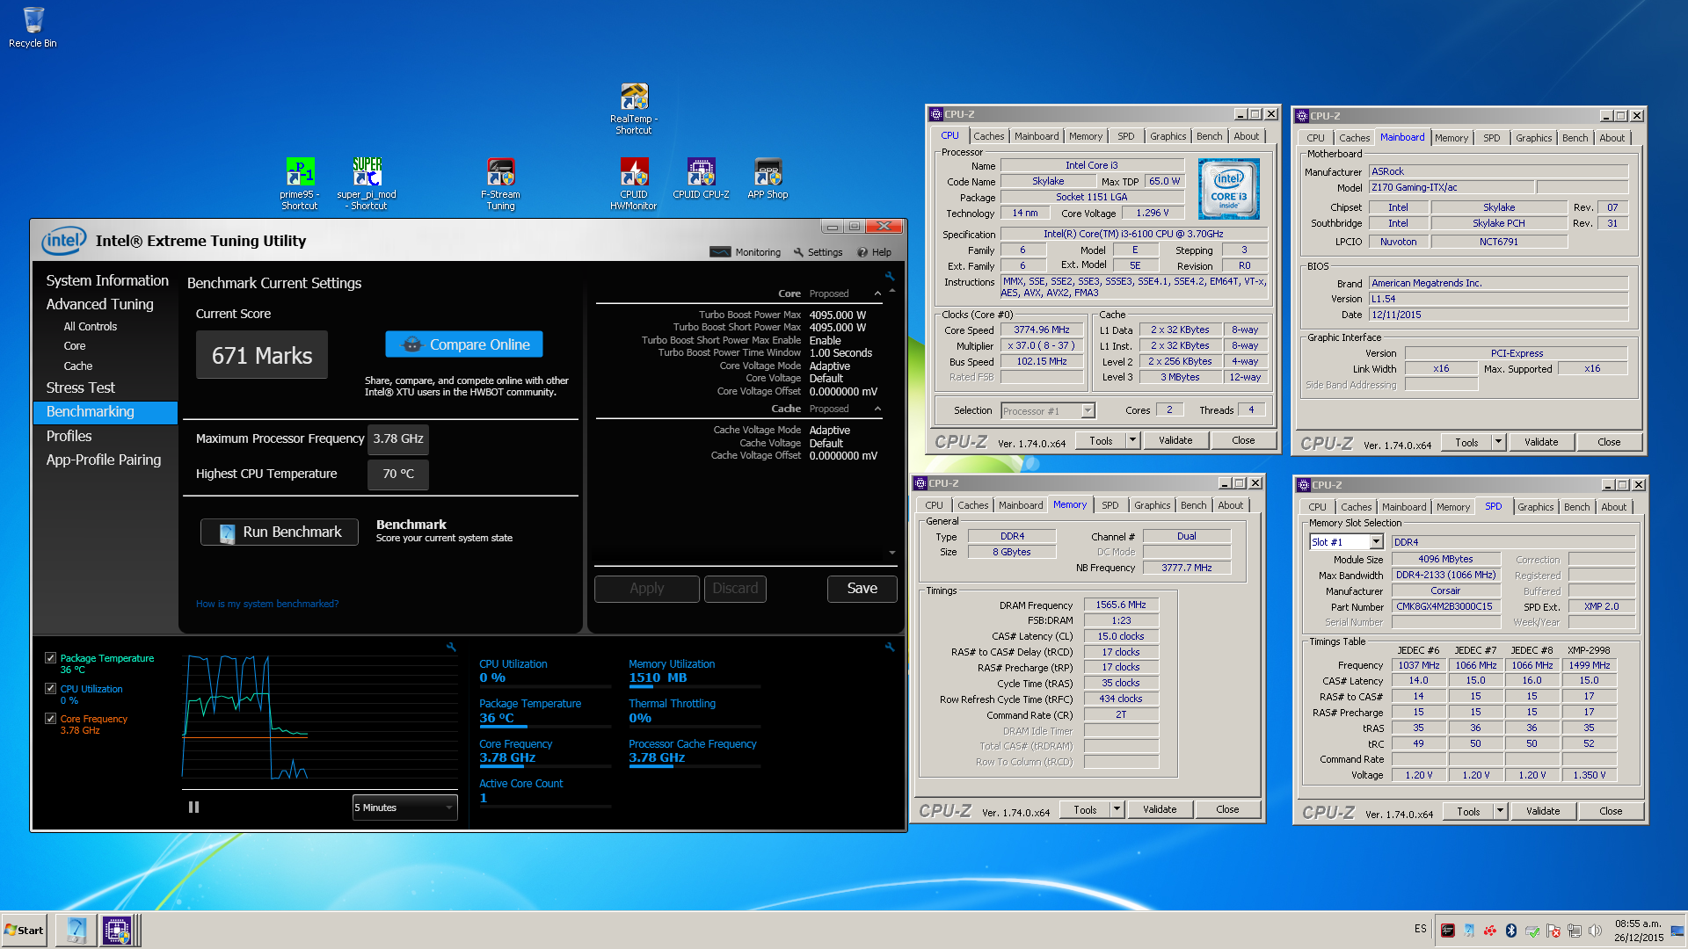The width and height of the screenshot is (1688, 949).
Task: Open XTU Settings wrench icon
Action: click(x=798, y=252)
